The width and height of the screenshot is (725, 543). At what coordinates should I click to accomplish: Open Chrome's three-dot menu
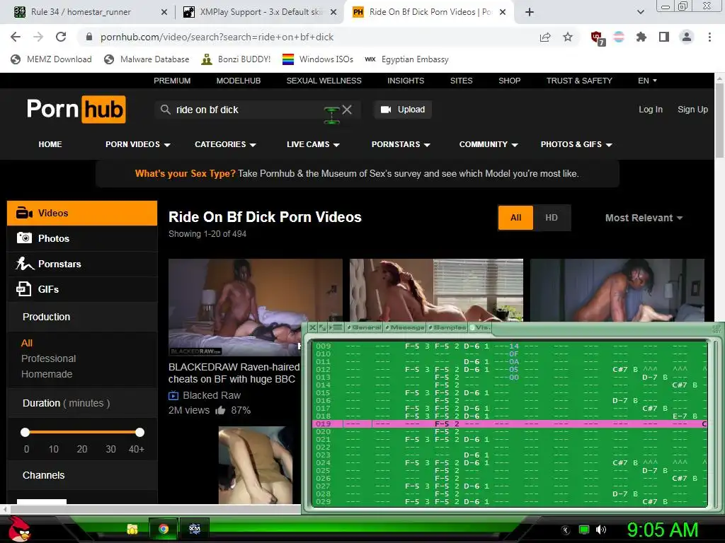tap(709, 37)
